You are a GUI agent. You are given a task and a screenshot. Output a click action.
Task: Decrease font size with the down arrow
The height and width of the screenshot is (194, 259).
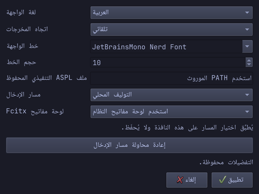coord(249,65)
